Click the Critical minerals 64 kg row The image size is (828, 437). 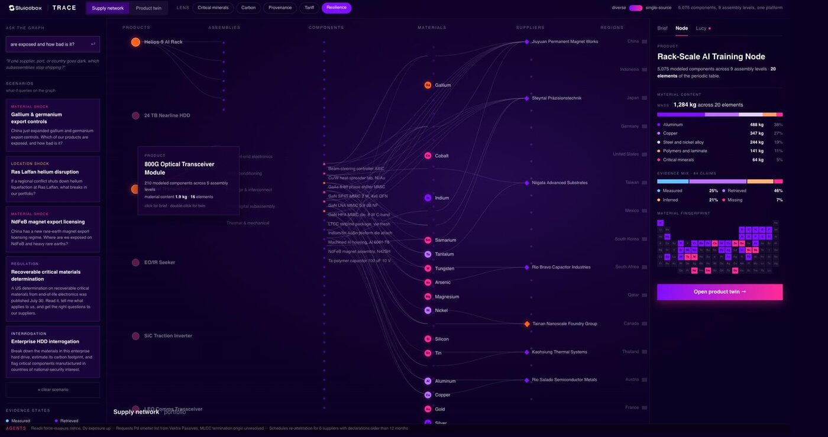coord(720,160)
